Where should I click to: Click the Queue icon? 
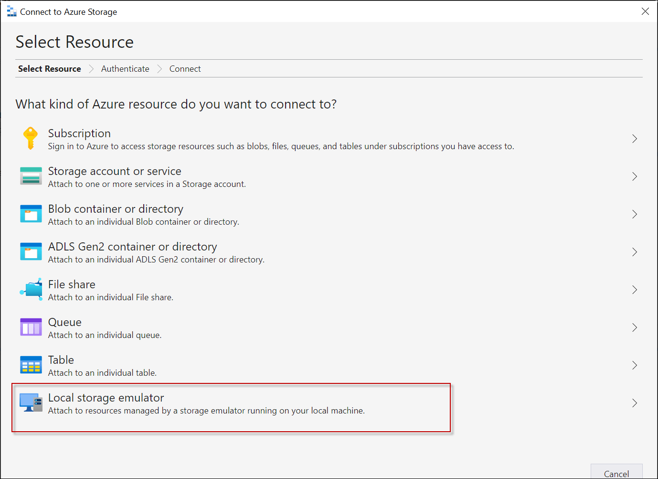tap(31, 327)
